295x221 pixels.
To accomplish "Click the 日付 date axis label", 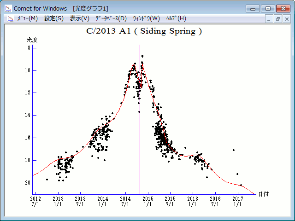I will pos(263,194).
